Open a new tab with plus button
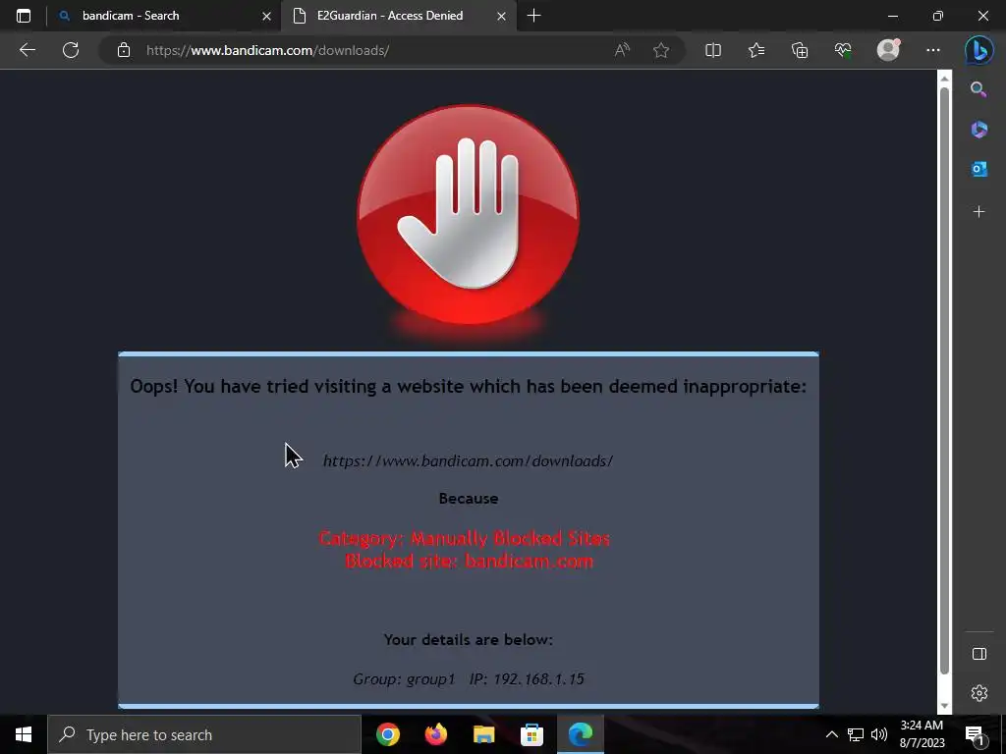The height and width of the screenshot is (754, 1006). 533,16
